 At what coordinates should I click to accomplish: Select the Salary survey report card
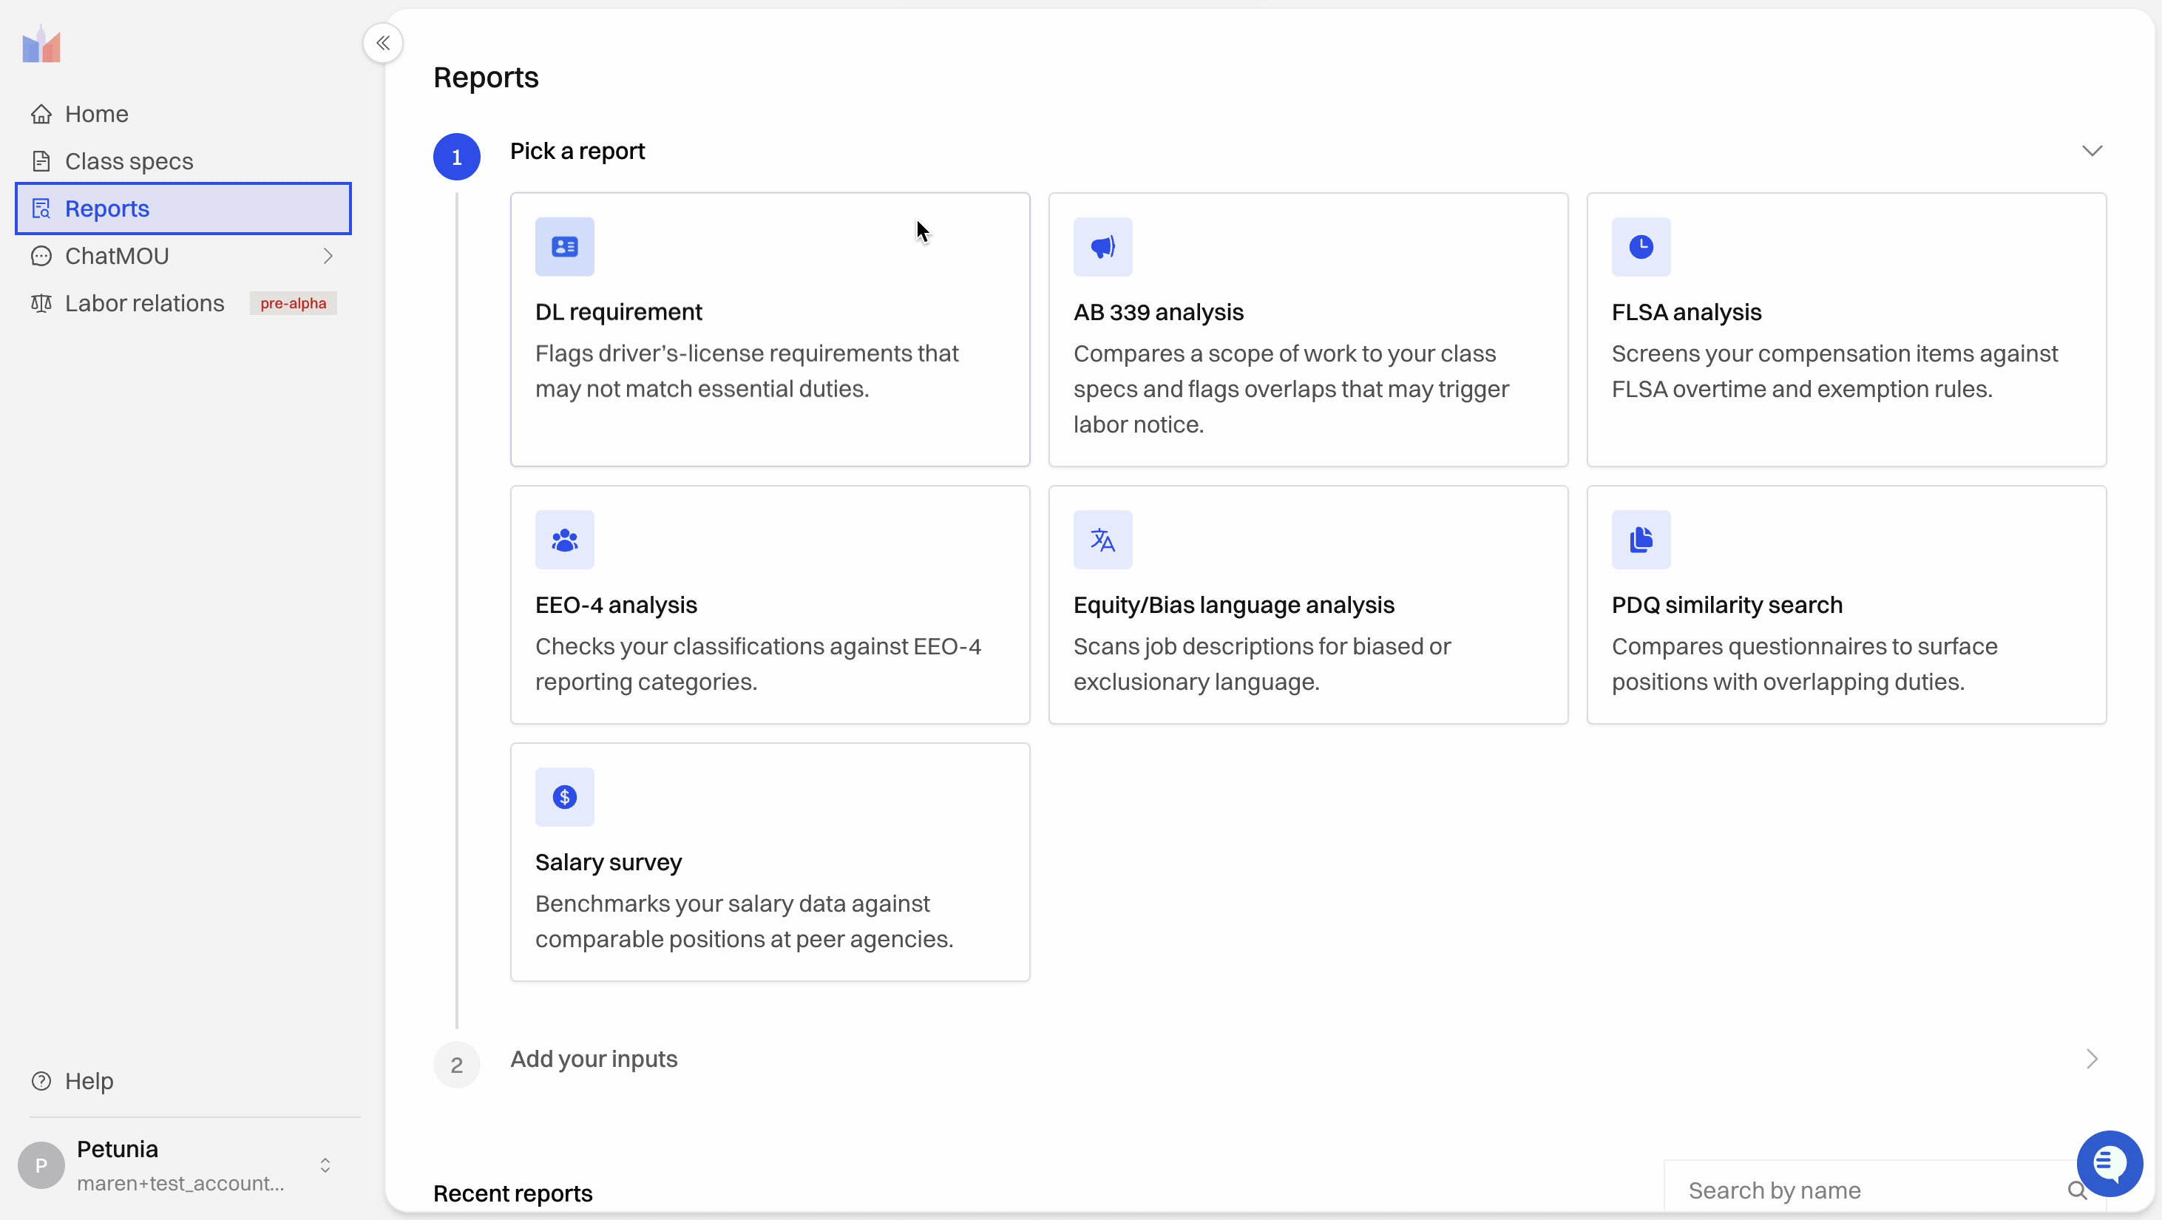770,861
